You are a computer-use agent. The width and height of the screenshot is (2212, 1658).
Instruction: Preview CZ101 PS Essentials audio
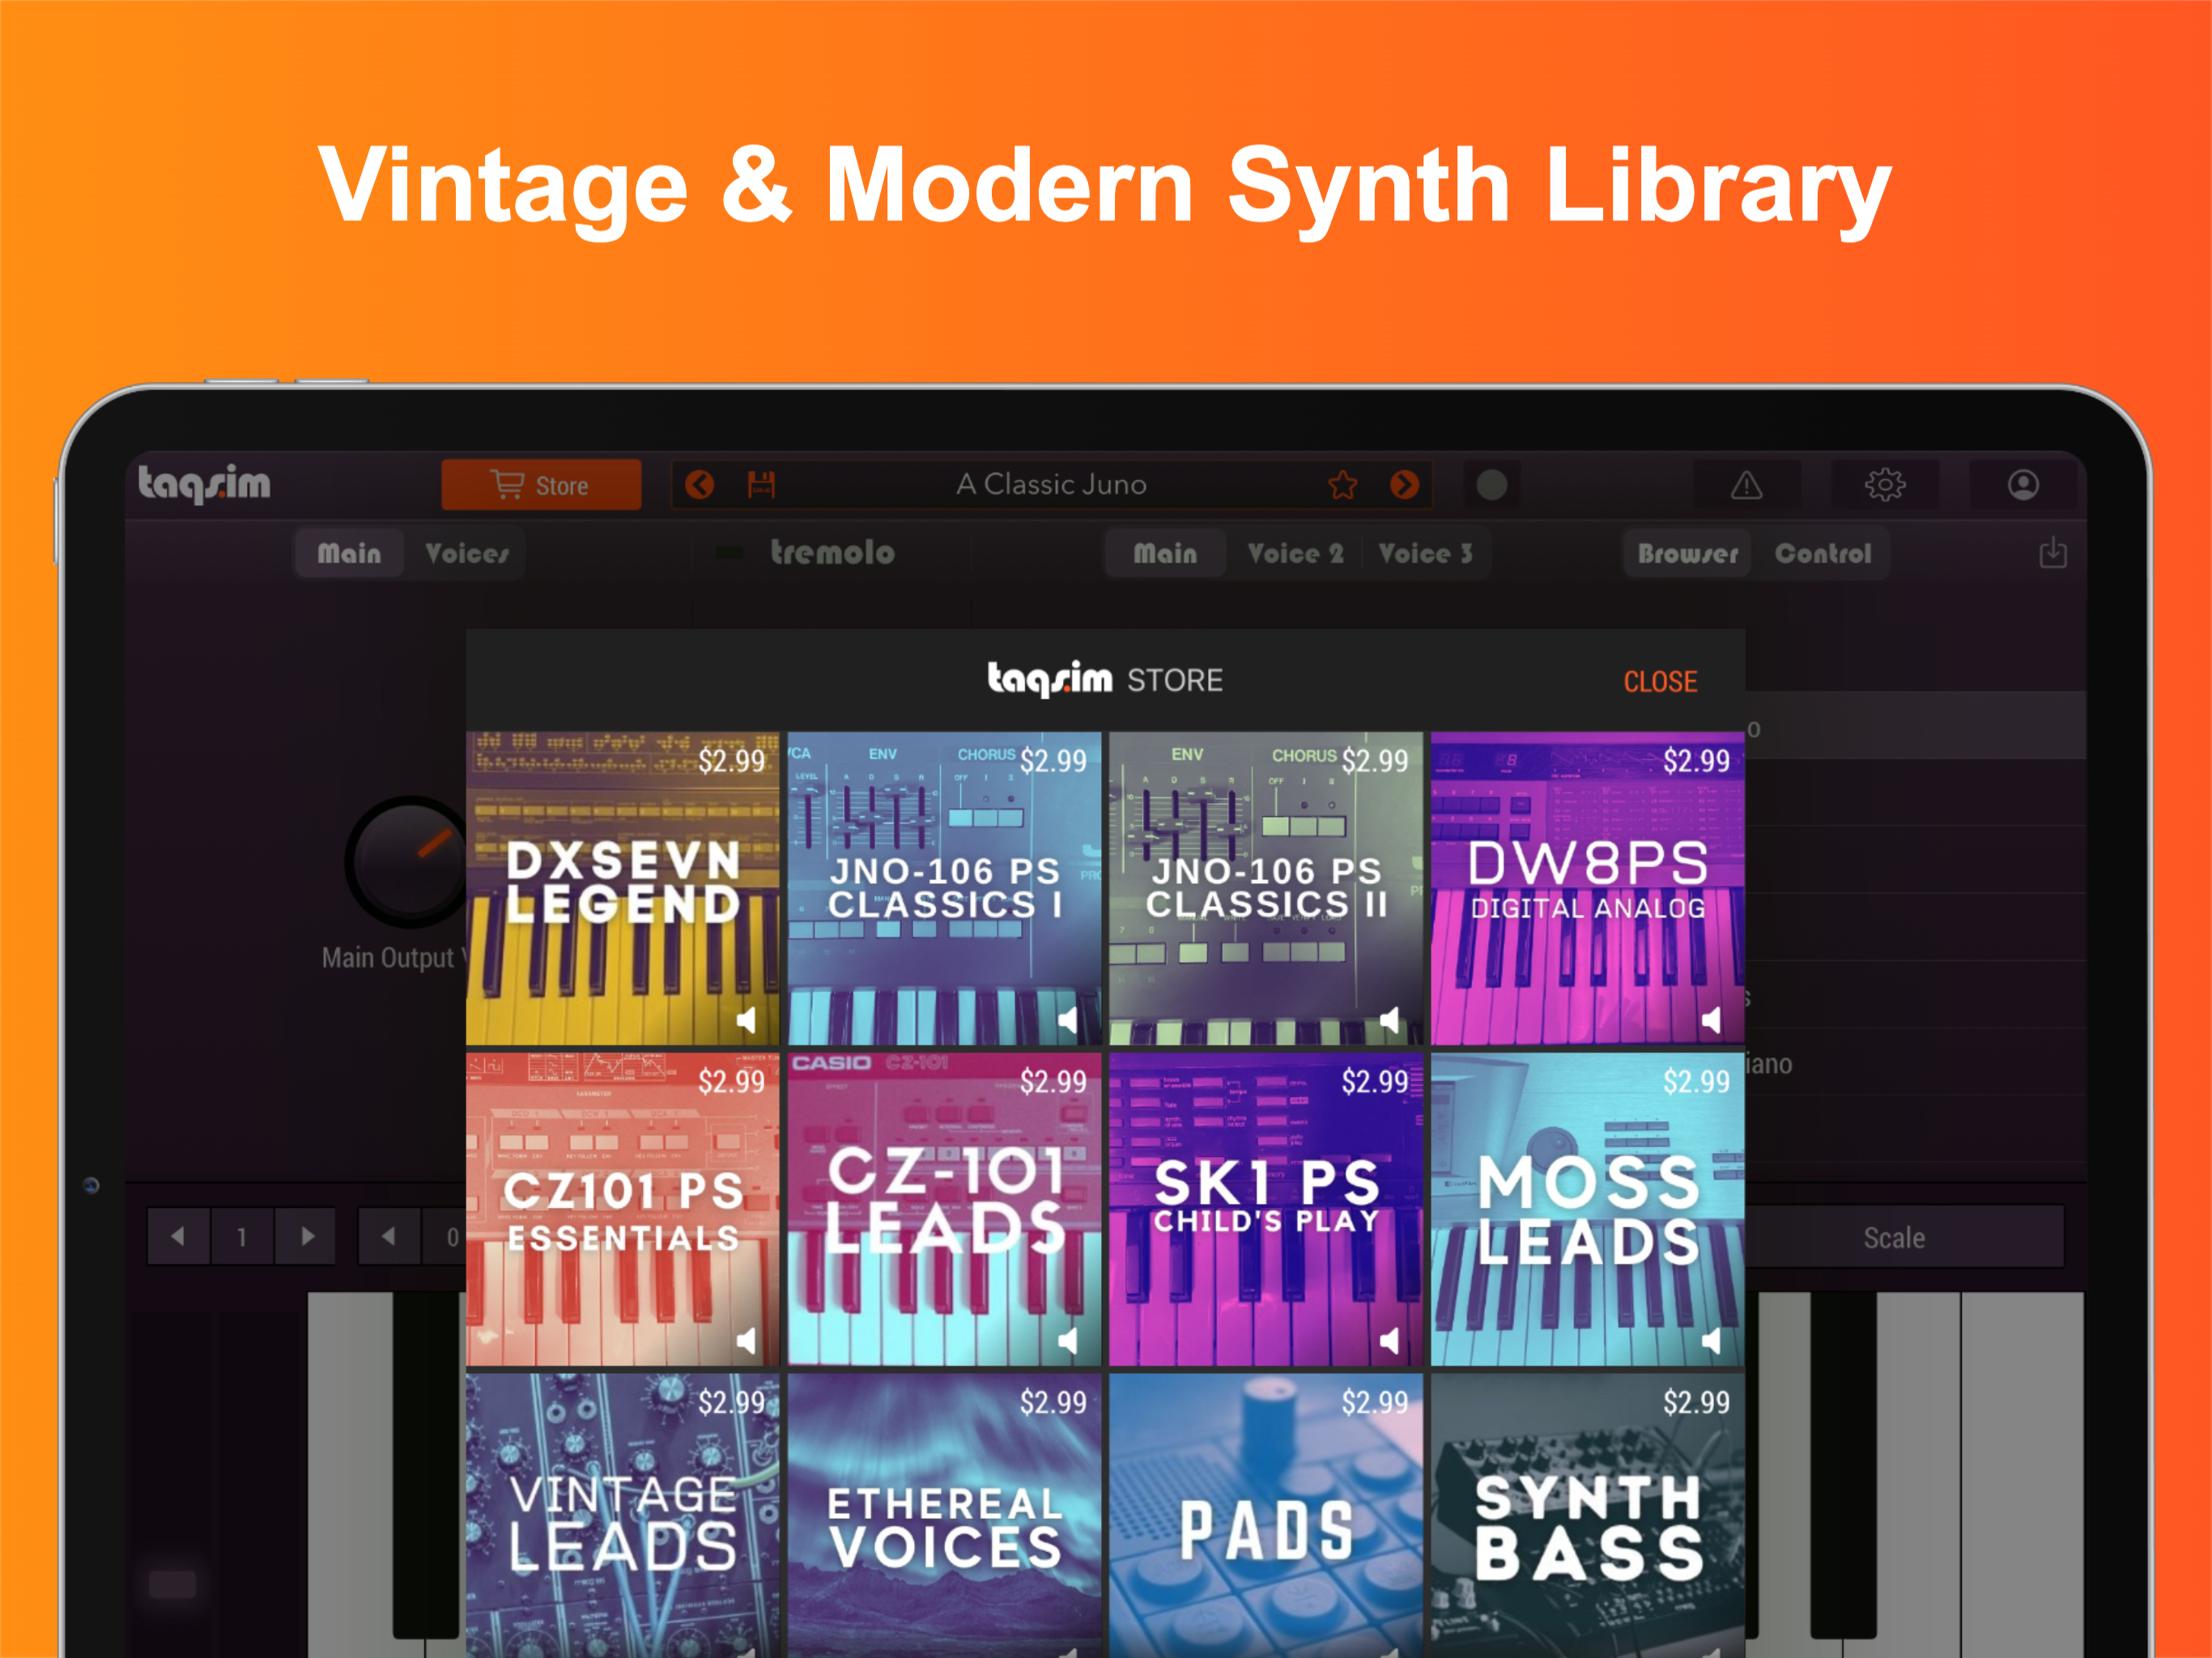pos(746,1341)
